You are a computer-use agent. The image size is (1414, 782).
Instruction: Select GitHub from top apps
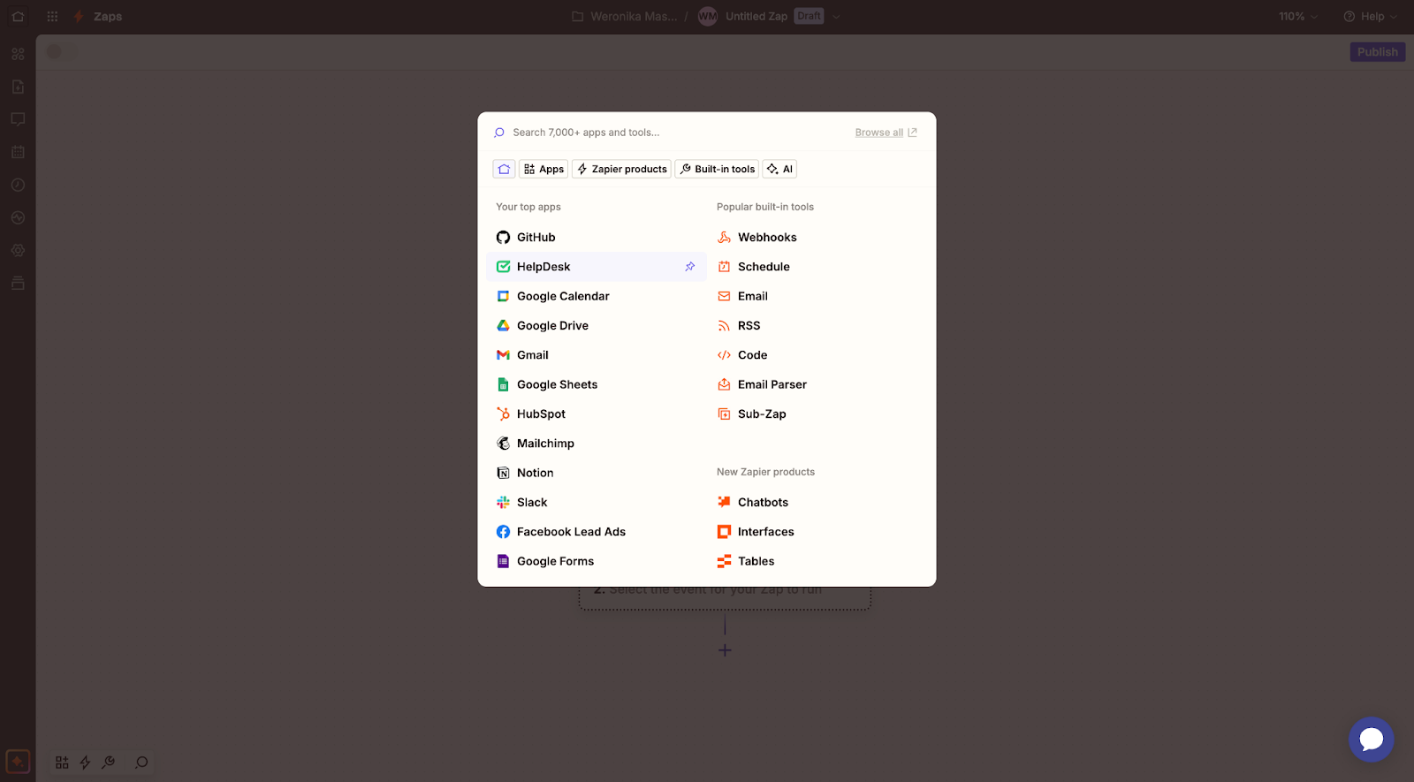597,237
